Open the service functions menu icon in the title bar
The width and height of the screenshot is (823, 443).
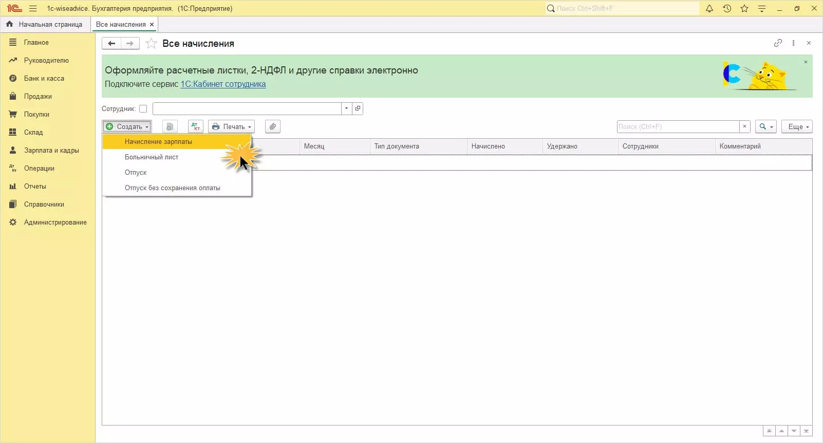click(x=762, y=8)
